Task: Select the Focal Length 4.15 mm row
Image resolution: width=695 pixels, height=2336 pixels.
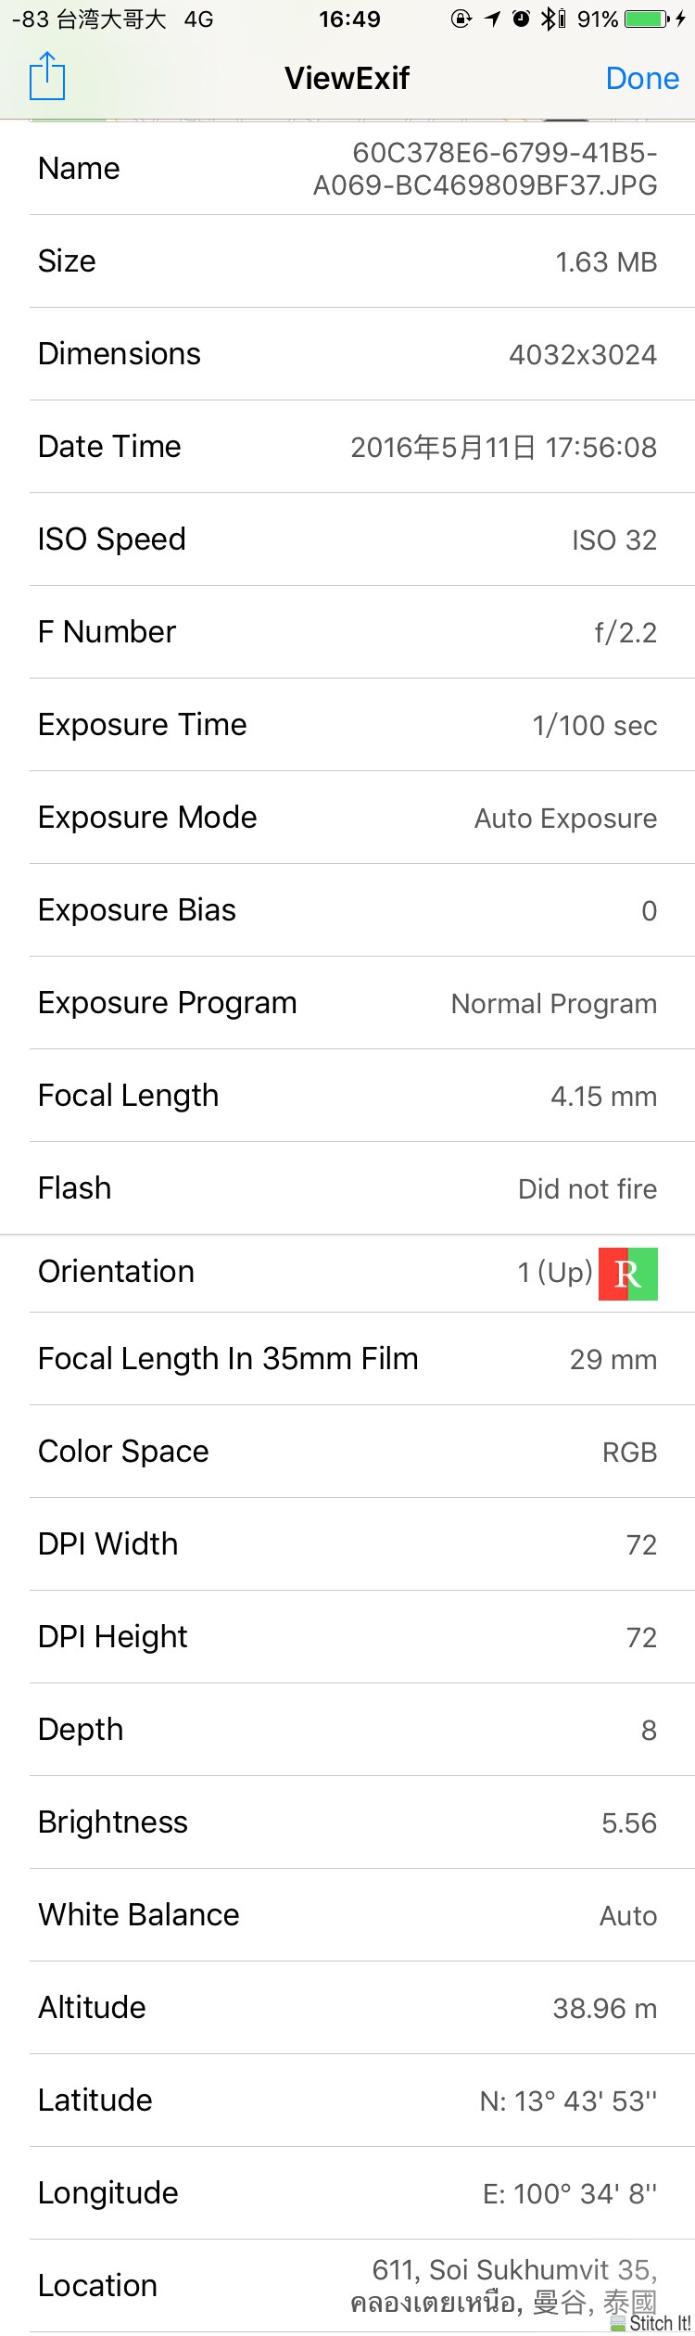Action: 347,1096
